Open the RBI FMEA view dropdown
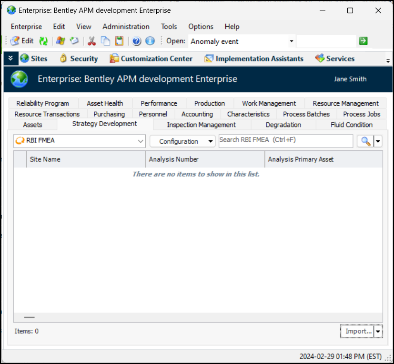 (x=141, y=141)
